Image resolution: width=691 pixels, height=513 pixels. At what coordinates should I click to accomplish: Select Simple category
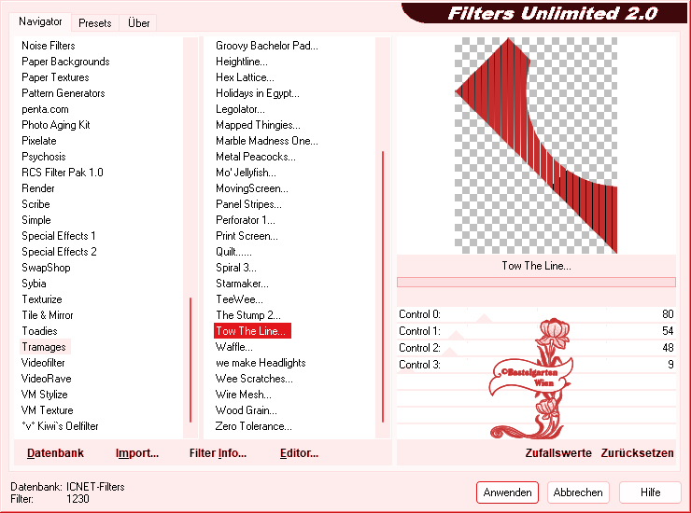[x=36, y=220]
